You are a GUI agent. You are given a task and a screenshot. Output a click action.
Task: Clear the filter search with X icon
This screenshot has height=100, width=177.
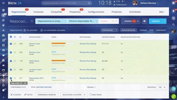[x=116, y=21]
